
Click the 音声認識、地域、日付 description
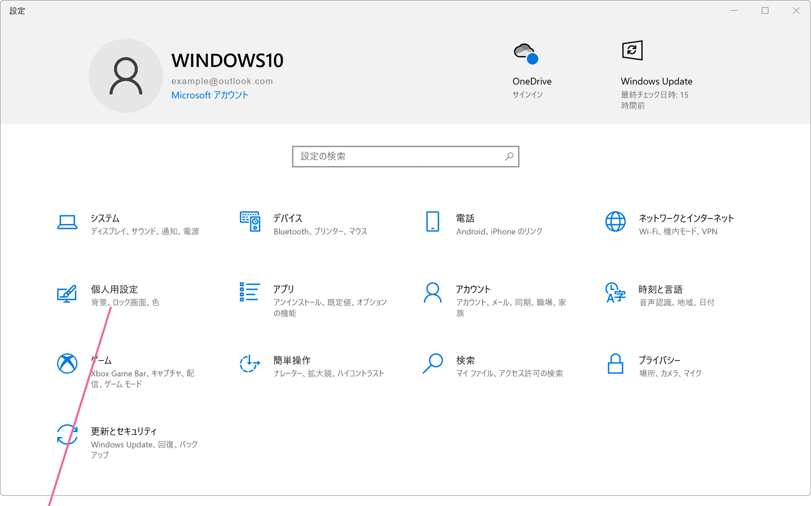coord(677,302)
